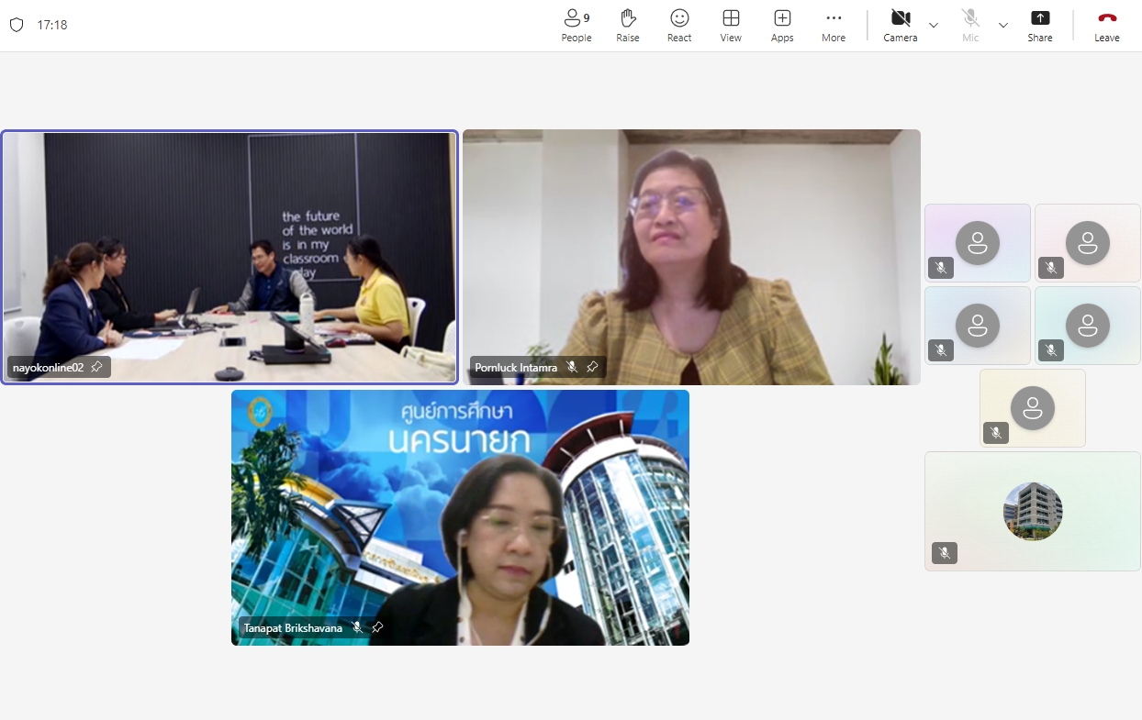Expand the Mic options dropdown arrow
Image resolution: width=1142 pixels, height=720 pixels.
1003,25
